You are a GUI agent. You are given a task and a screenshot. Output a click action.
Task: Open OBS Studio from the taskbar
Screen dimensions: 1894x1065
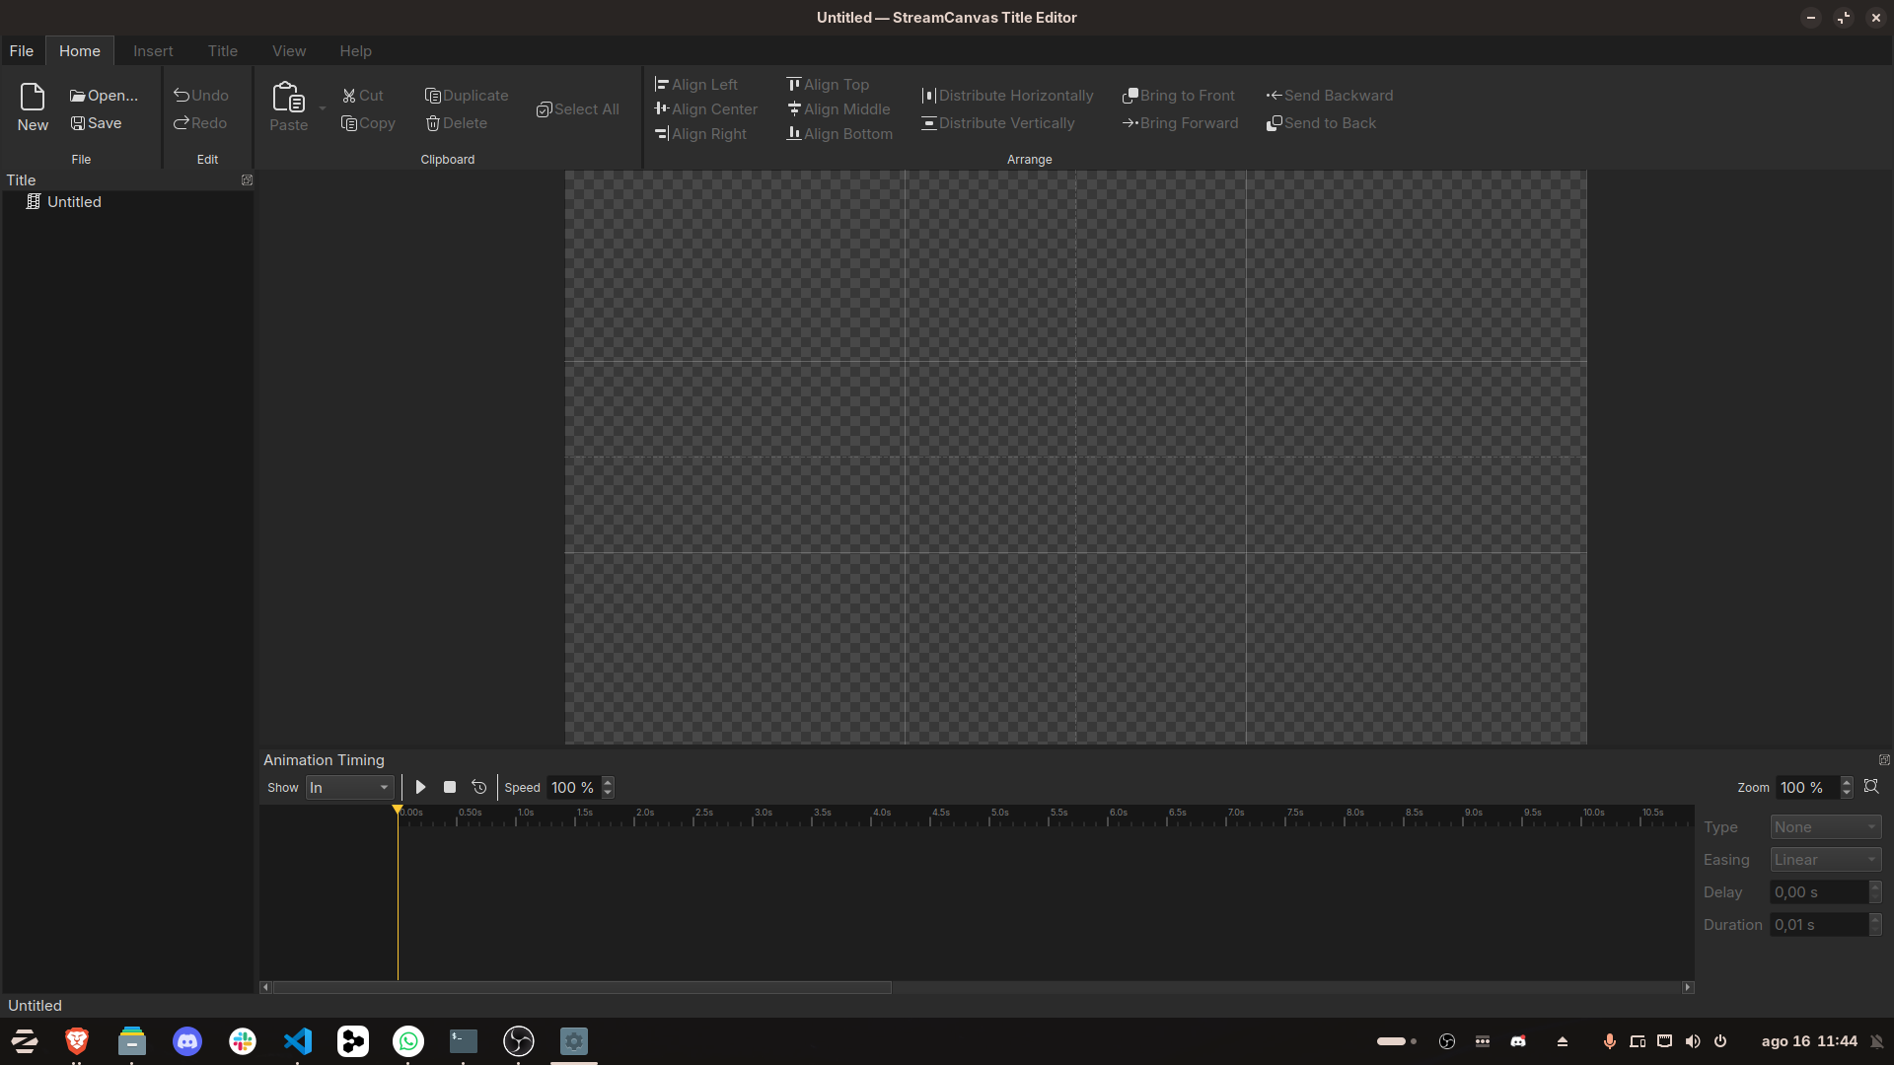(x=519, y=1041)
